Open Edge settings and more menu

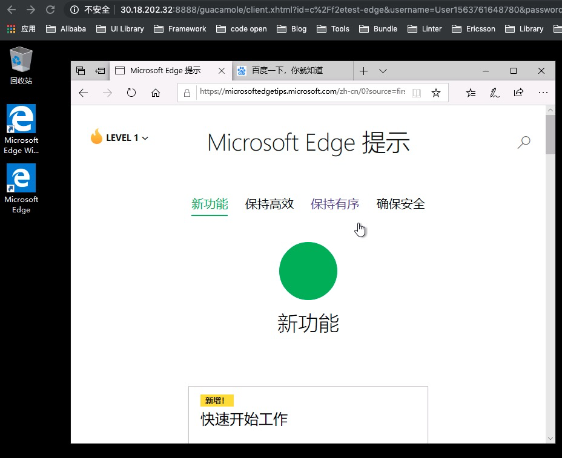point(543,93)
